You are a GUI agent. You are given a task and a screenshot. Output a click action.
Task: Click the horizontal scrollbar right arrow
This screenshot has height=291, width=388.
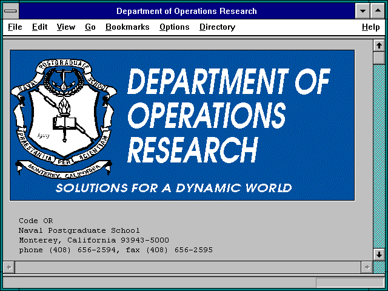tap(367, 267)
